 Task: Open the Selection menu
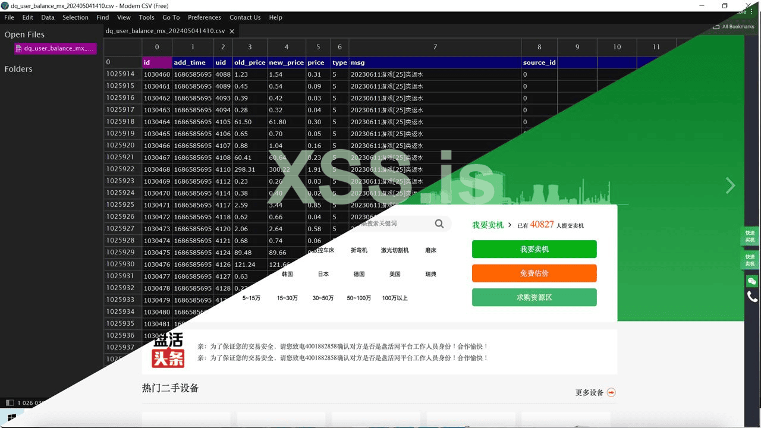pyautogui.click(x=76, y=17)
